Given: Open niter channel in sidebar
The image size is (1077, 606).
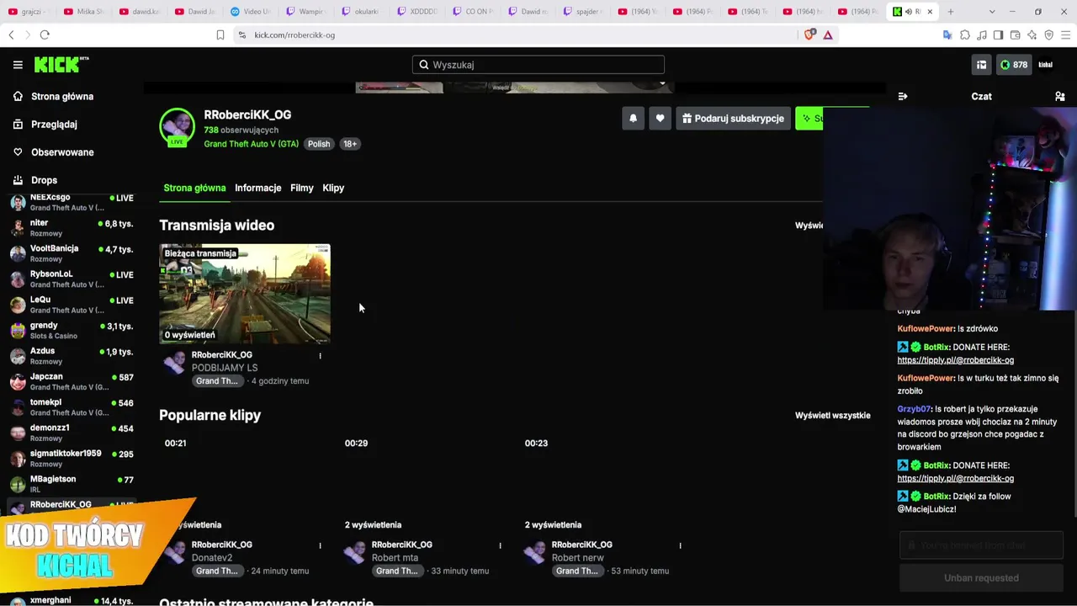Looking at the screenshot, I should 72,228.
